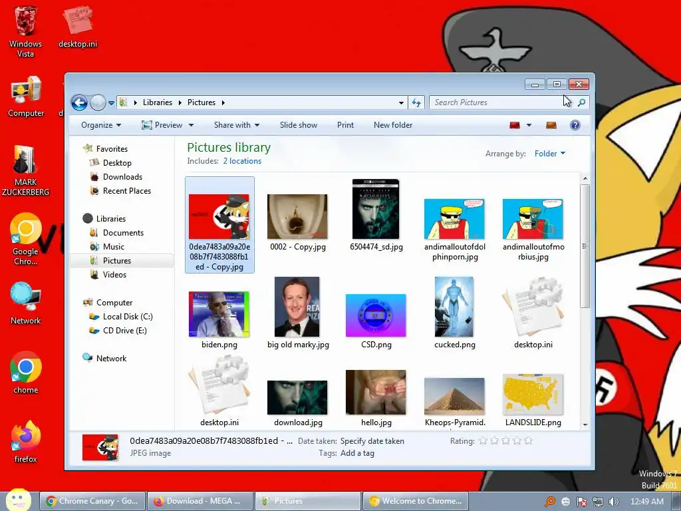Click Specify date taken field

(x=372, y=441)
